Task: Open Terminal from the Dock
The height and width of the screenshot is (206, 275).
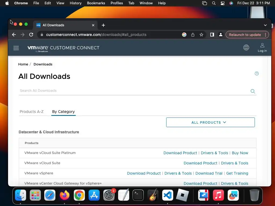Action: [138, 195]
